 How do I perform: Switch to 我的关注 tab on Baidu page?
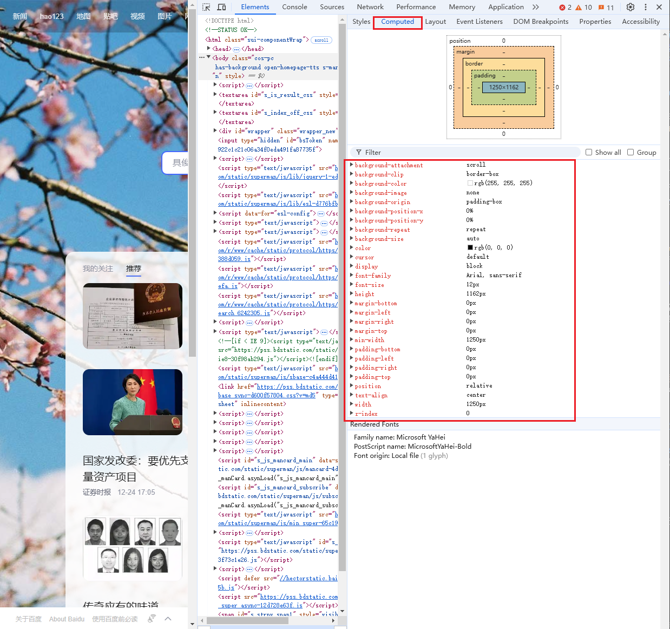98,268
